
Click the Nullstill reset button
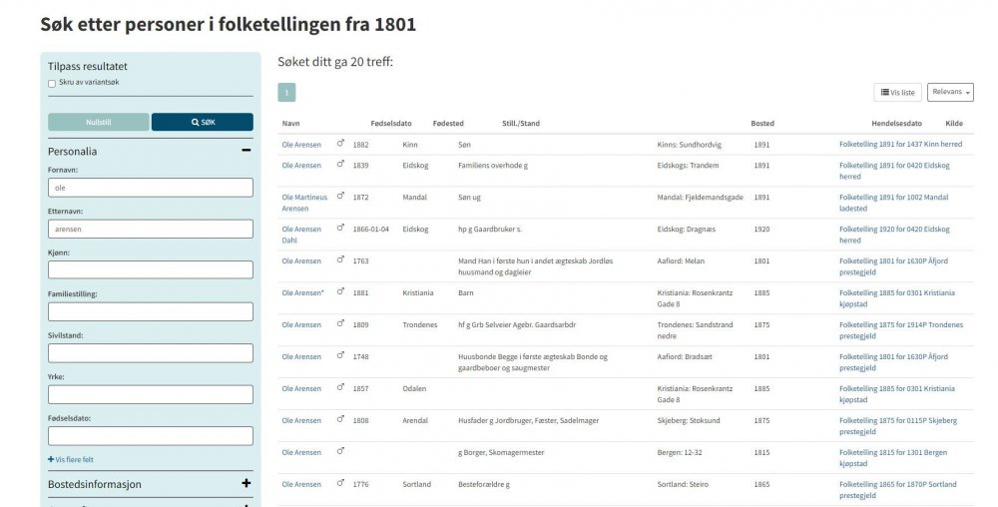[x=99, y=122]
